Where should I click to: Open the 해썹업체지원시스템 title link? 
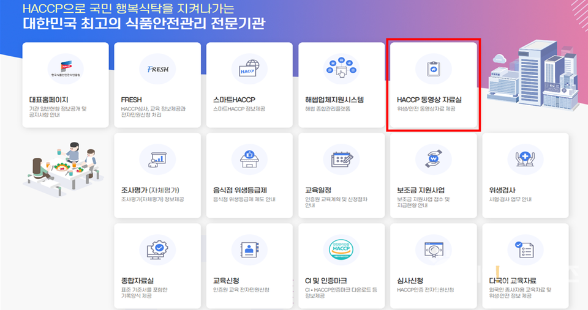pos(334,100)
